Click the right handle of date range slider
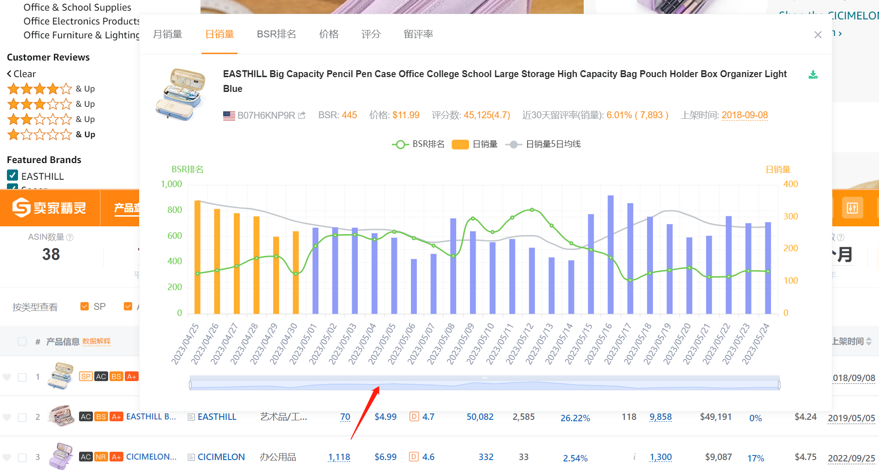Screen dimensions: 879x473 (779, 385)
